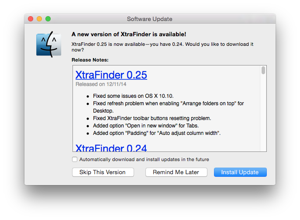Click the "Release Notes:" label

90,60
